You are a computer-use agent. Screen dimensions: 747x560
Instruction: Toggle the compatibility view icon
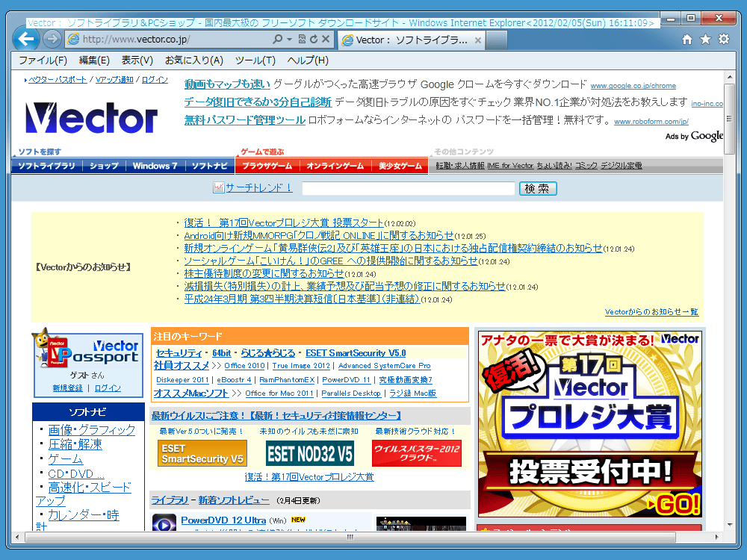tap(302, 39)
